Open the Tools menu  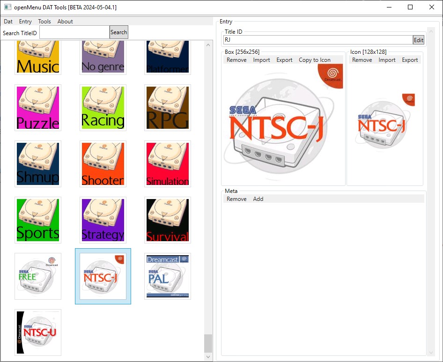coord(44,22)
